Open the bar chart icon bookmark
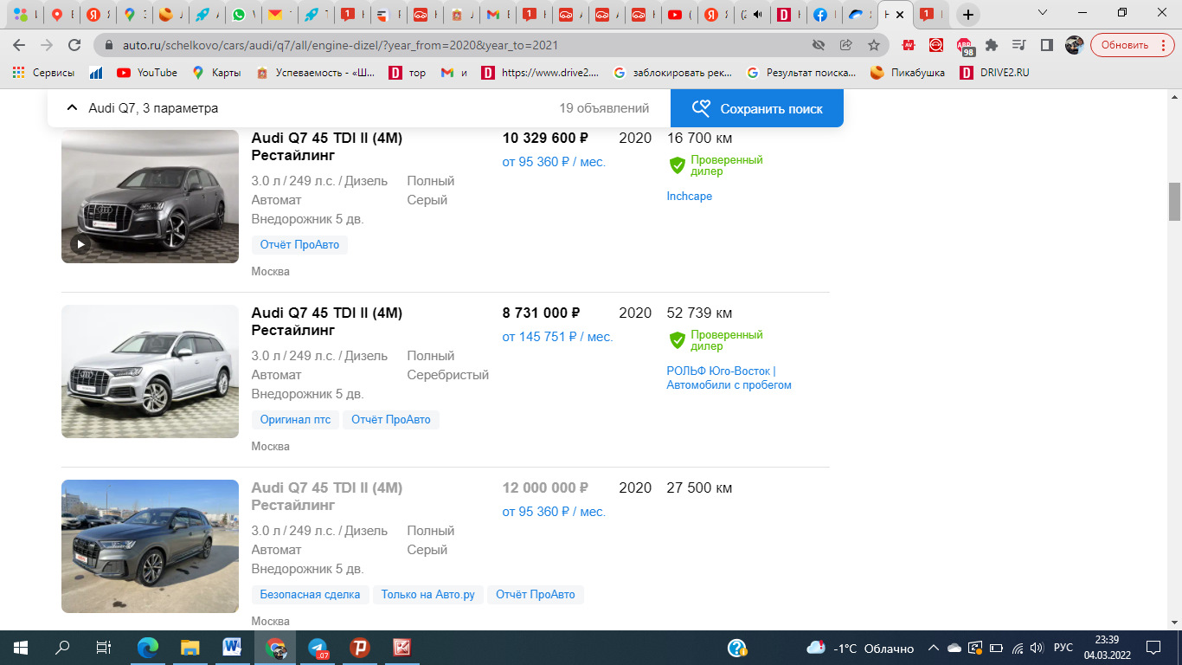1182x665 pixels. point(96,73)
